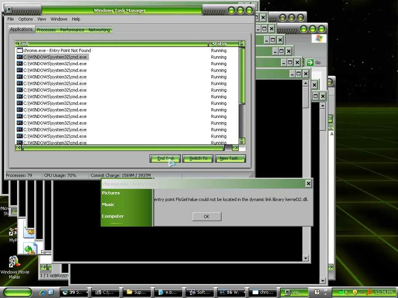398x298 pixels.
Task: Click the task list scroll up arrow
Action: (x=242, y=44)
